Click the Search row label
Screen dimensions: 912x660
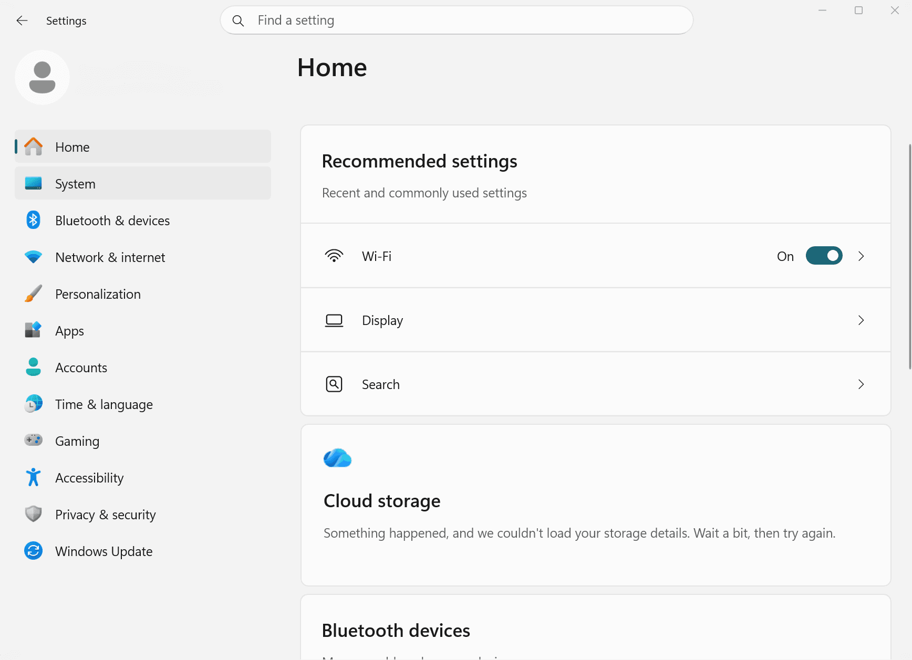click(x=381, y=384)
